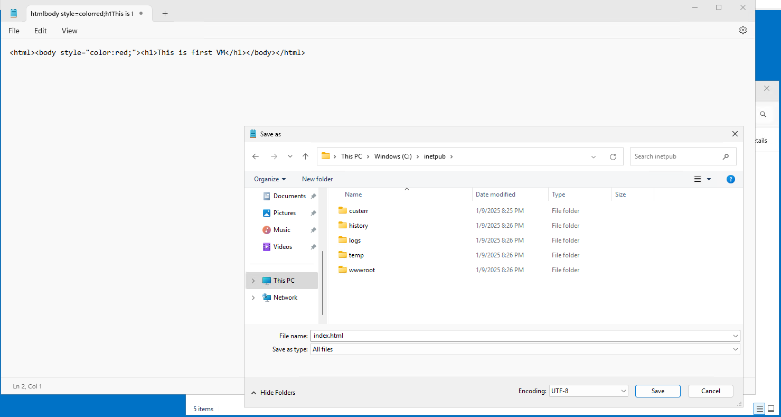Open Notepad Edit menu
The height and width of the screenshot is (417, 781).
(x=41, y=31)
